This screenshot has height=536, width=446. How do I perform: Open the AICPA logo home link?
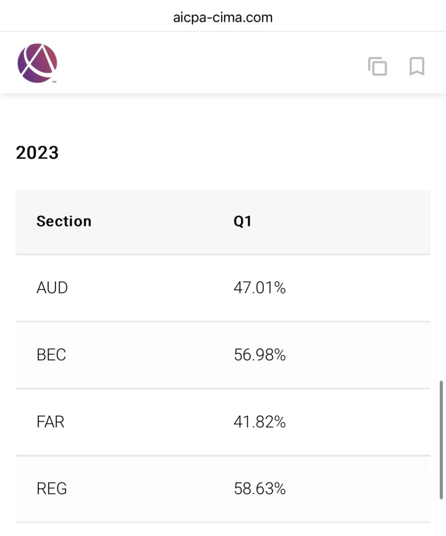point(37,63)
